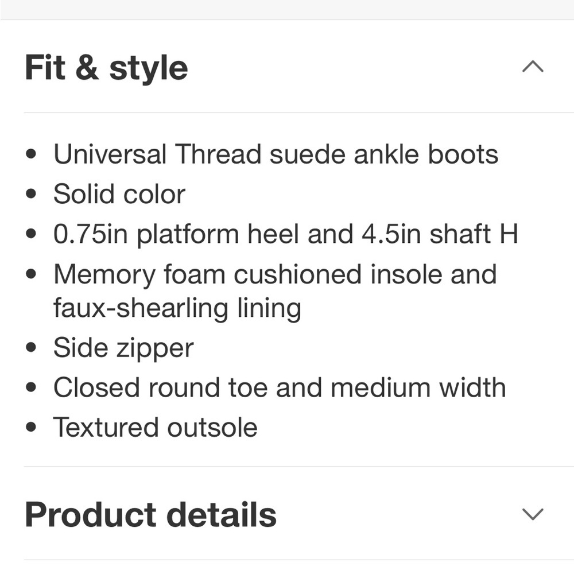574x574 pixels.
Task: Click the Solid color bullet item
Action: [119, 193]
